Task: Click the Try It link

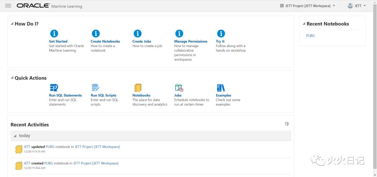Action: pyautogui.click(x=220, y=41)
